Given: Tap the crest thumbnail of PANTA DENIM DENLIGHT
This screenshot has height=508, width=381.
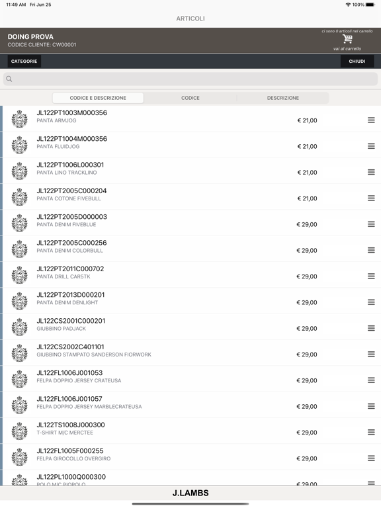Looking at the screenshot, I should pos(19,301).
